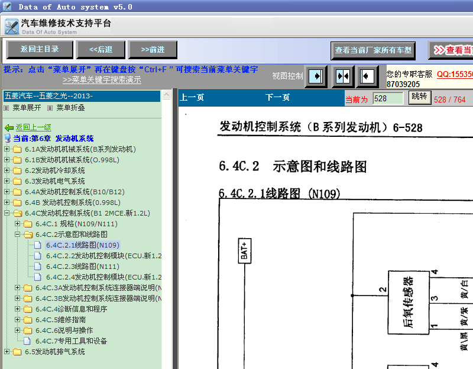Expand the 6.4C.3B连接器端说明 node
This screenshot has width=473, height=369.
point(18,299)
